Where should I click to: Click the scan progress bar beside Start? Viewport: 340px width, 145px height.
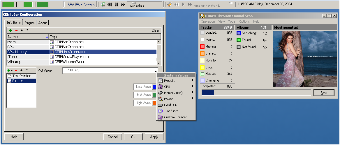coord(256,93)
